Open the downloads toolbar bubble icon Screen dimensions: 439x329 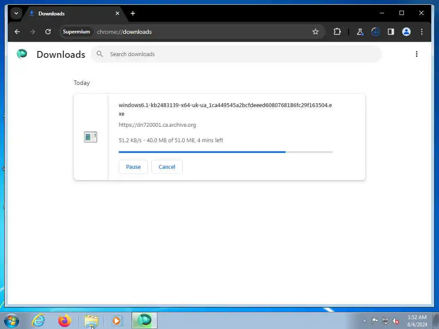pos(376,32)
